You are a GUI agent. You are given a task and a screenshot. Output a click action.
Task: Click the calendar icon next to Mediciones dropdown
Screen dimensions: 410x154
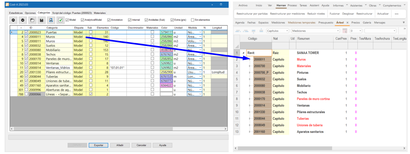tap(345, 31)
